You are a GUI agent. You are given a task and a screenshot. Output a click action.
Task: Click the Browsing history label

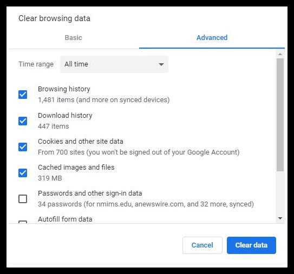pyautogui.click(x=64, y=89)
